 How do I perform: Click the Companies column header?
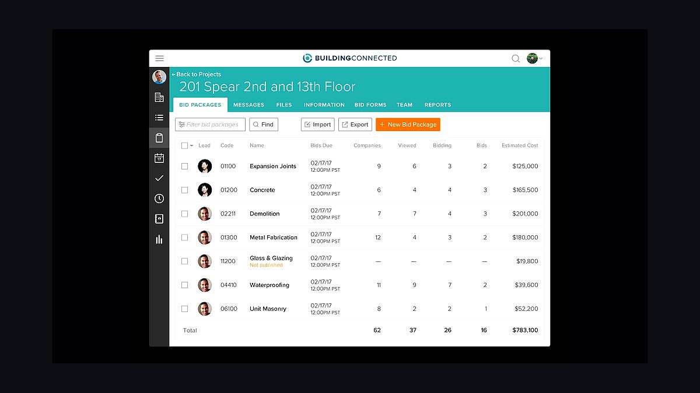point(367,146)
